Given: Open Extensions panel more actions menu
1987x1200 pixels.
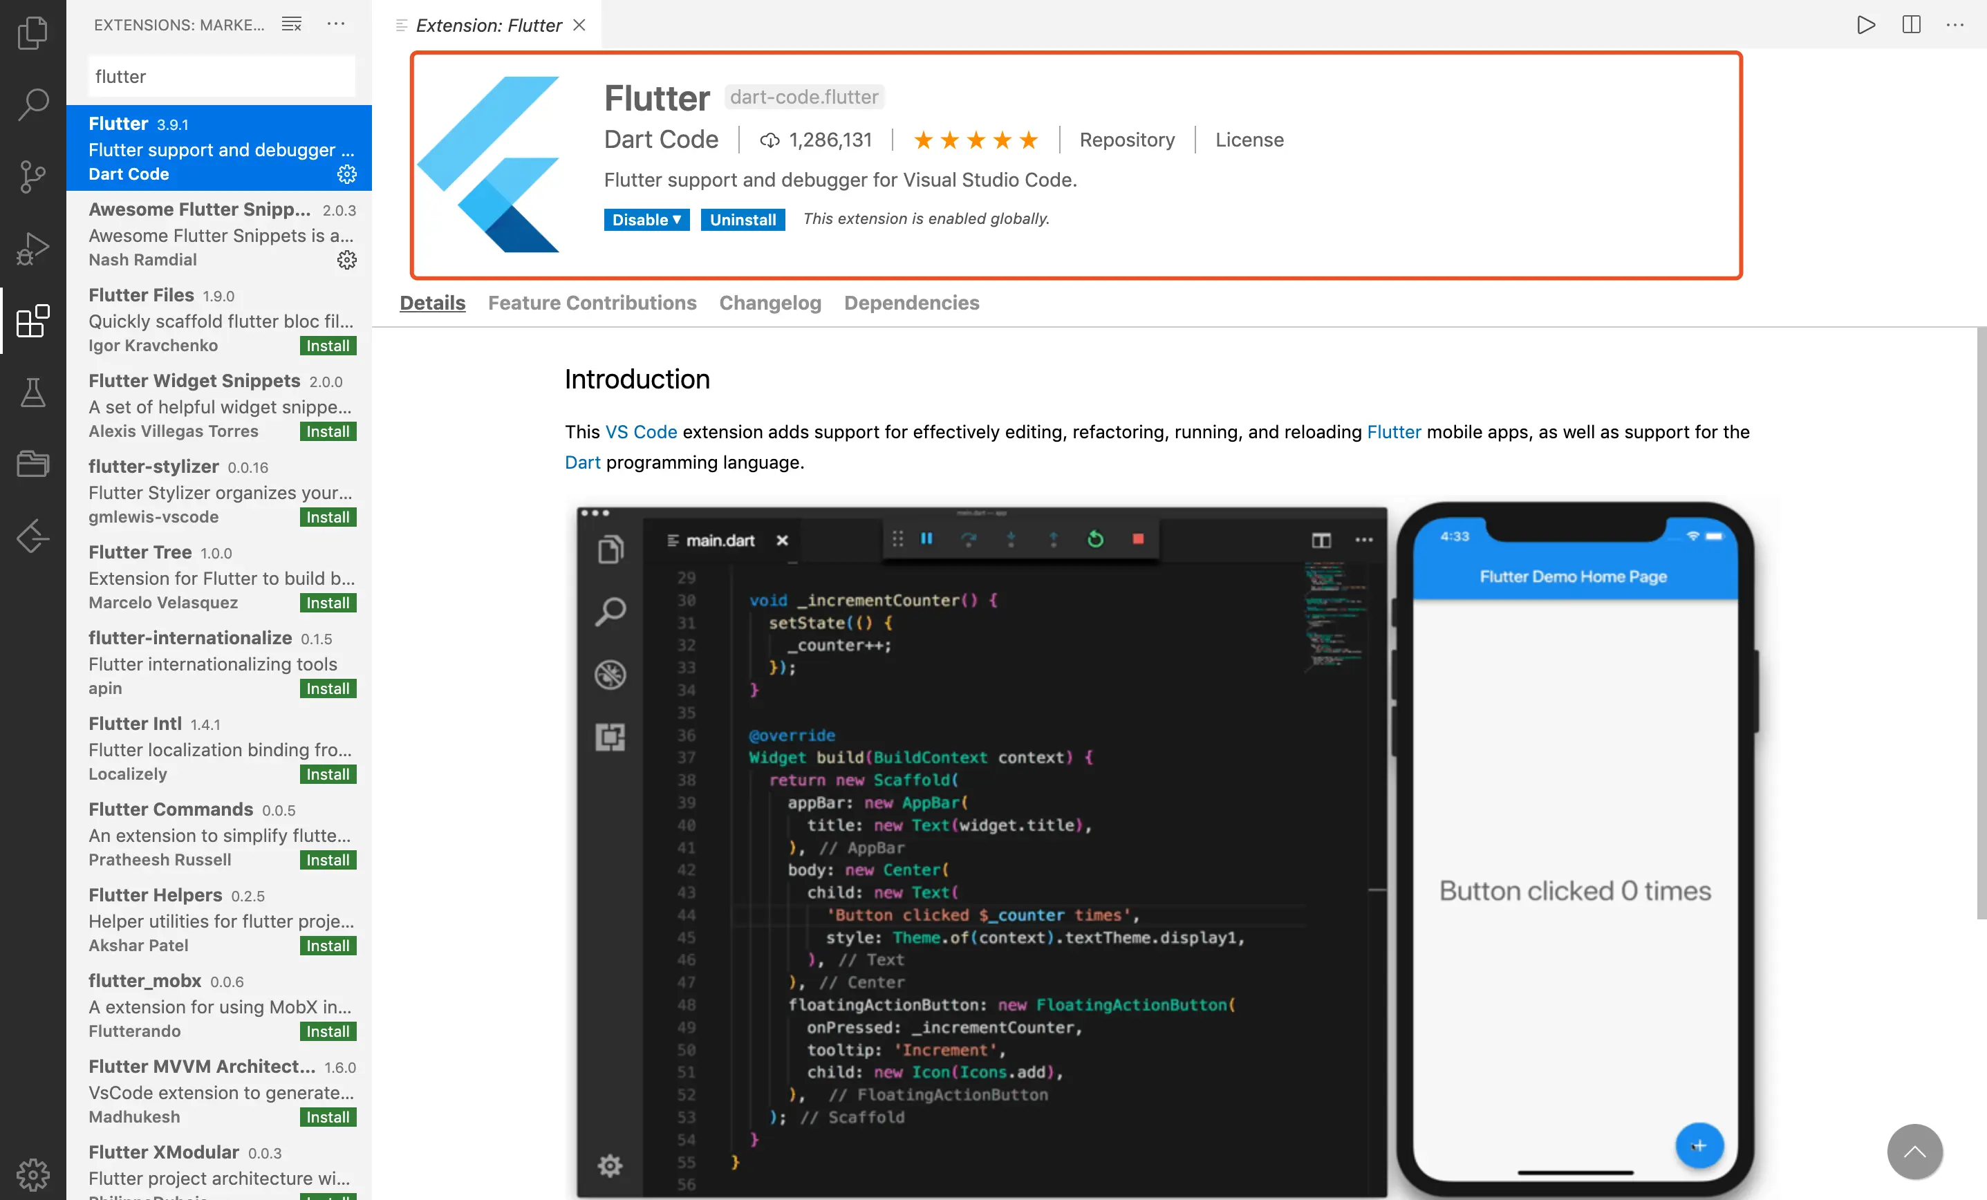Looking at the screenshot, I should pyautogui.click(x=336, y=24).
